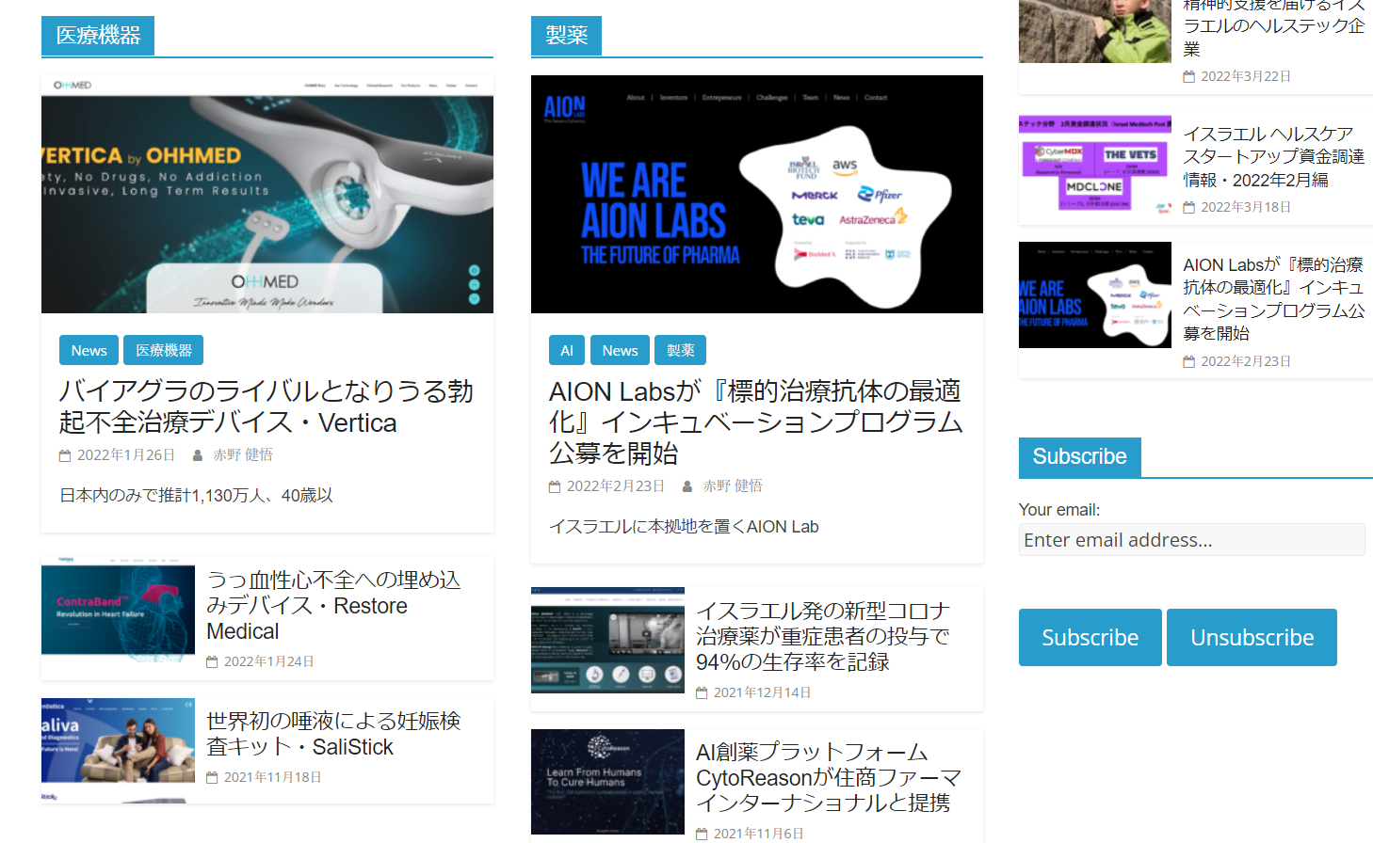Open the AI創薬プラットフォーム CytoReason article link
The height and width of the screenshot is (843, 1373).
pos(828,777)
